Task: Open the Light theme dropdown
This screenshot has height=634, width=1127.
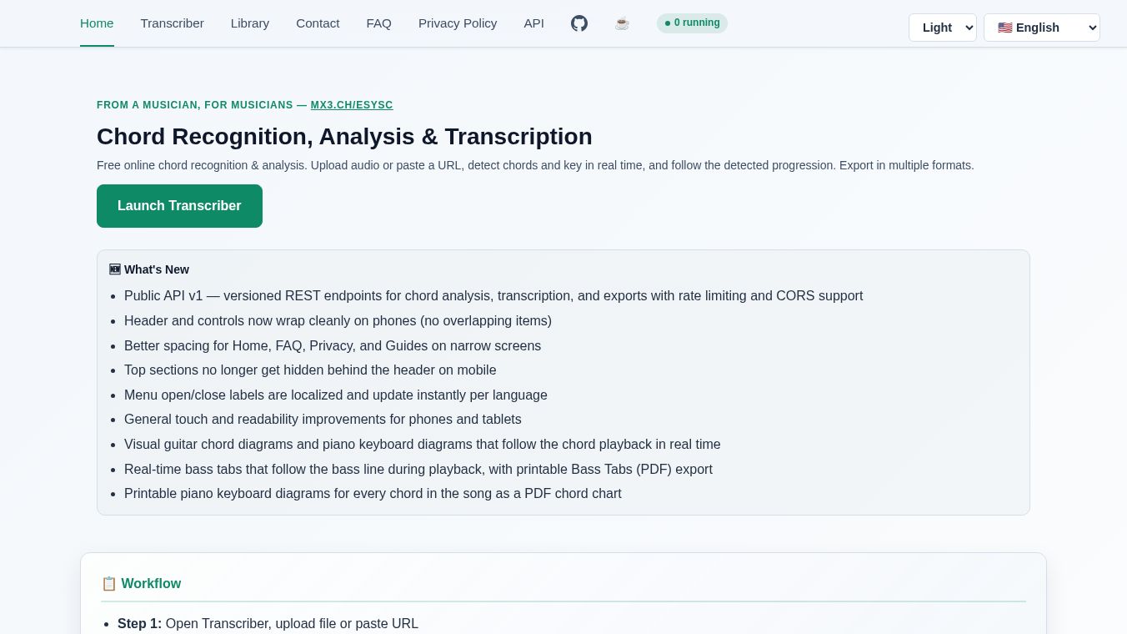Action: [x=943, y=28]
